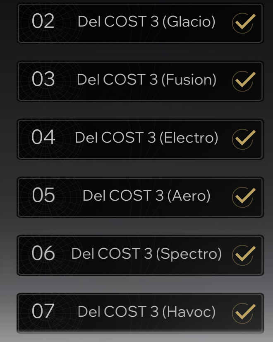
Task: Toggle checkmark for Del COST 3 (Electro)
Action: (x=244, y=138)
